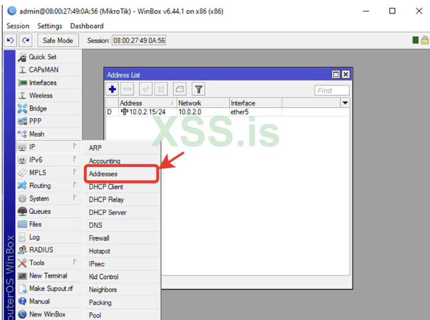Screen dimensions: 430x320
Task: Open PPP in sidebar
Action: (x=49, y=121)
